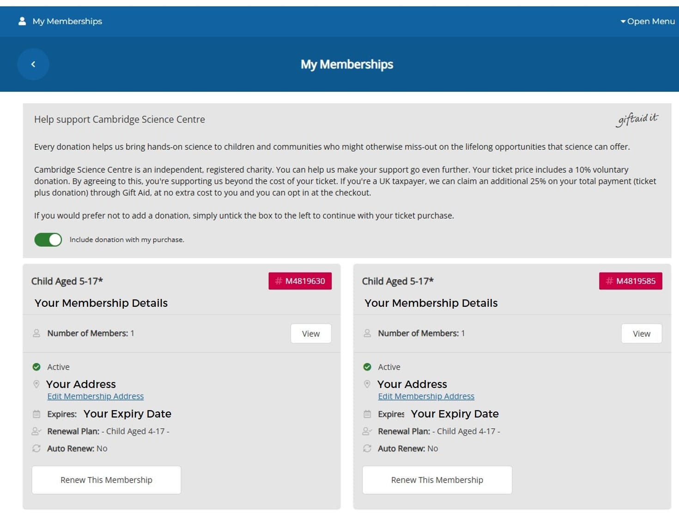This screenshot has width=679, height=519.
Task: Click the Gift Aid it logo
Action: [637, 119]
